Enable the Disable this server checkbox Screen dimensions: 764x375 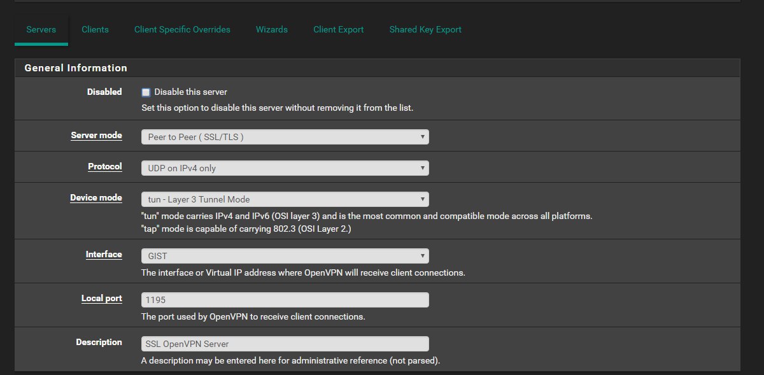click(146, 92)
